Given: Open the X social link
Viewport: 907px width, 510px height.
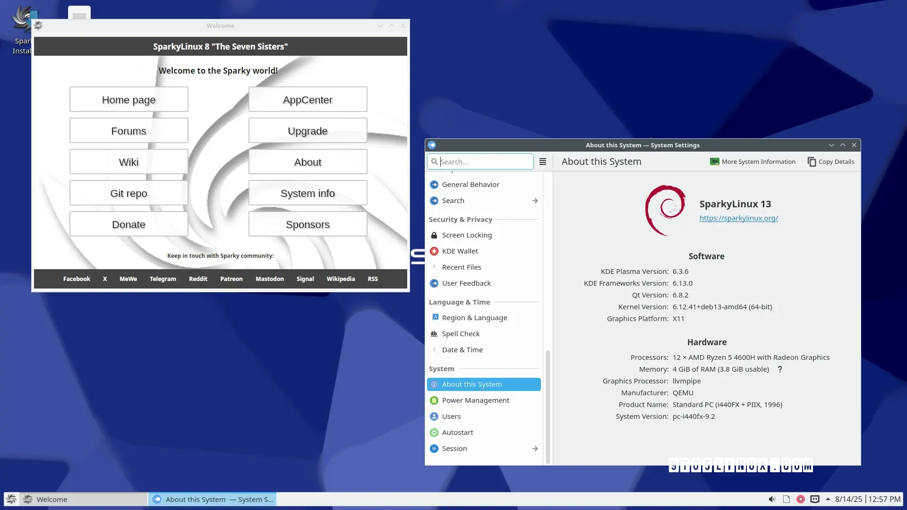Looking at the screenshot, I should (x=105, y=279).
